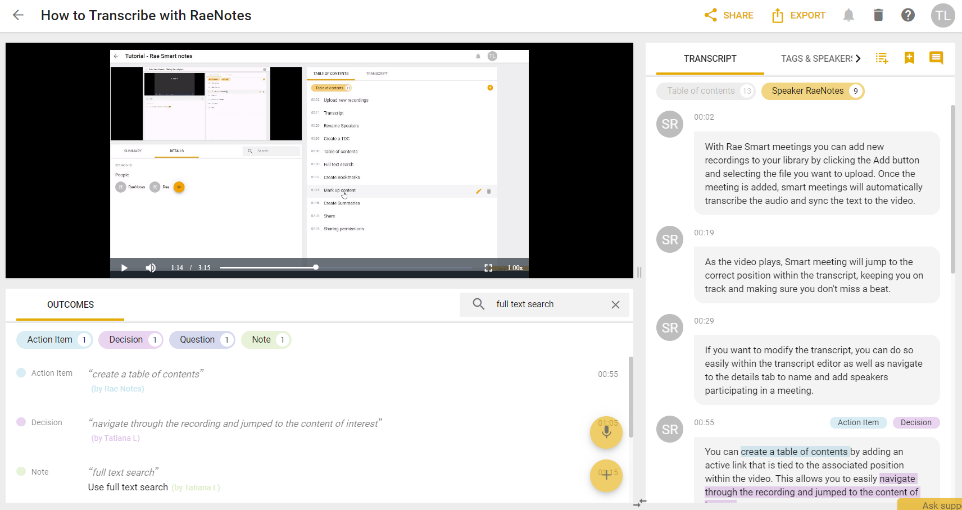Toggle the Decision filter chip
This screenshot has width=962, height=510.
(x=130, y=340)
